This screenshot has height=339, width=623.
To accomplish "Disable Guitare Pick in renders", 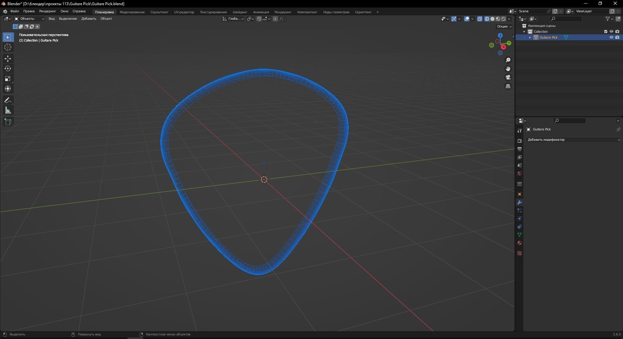I will [617, 37].
